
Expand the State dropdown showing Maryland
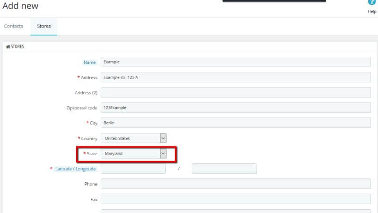(x=134, y=153)
